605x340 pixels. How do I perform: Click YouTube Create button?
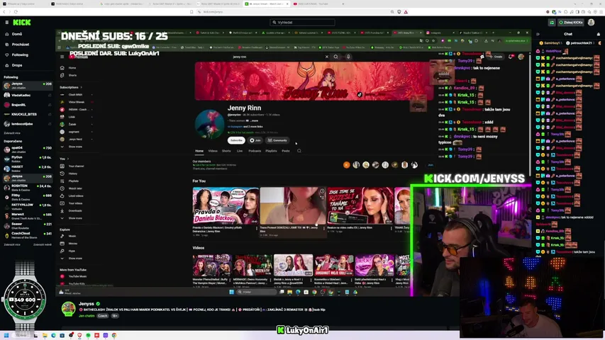[497, 57]
